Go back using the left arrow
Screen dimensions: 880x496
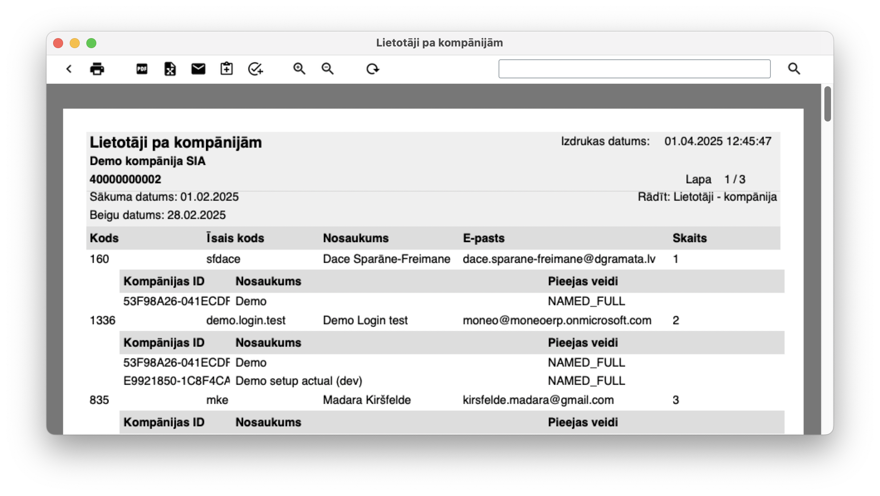point(69,69)
